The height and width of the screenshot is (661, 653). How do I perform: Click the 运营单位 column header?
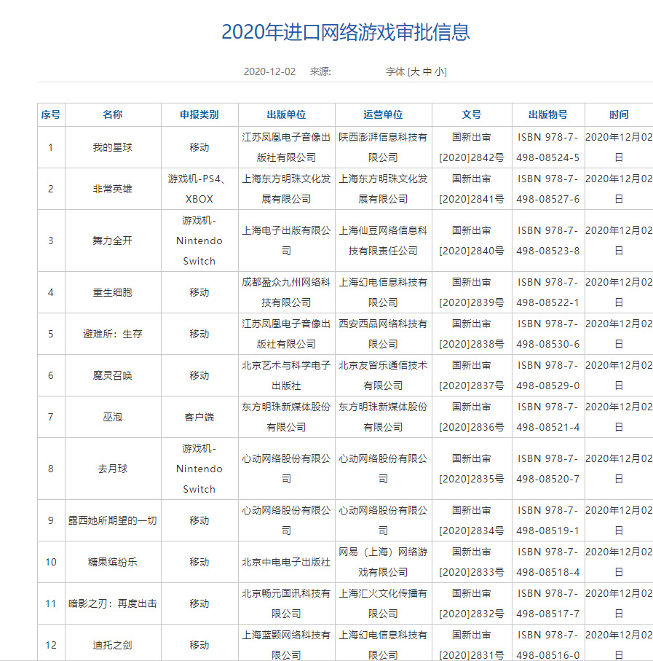coord(383,114)
